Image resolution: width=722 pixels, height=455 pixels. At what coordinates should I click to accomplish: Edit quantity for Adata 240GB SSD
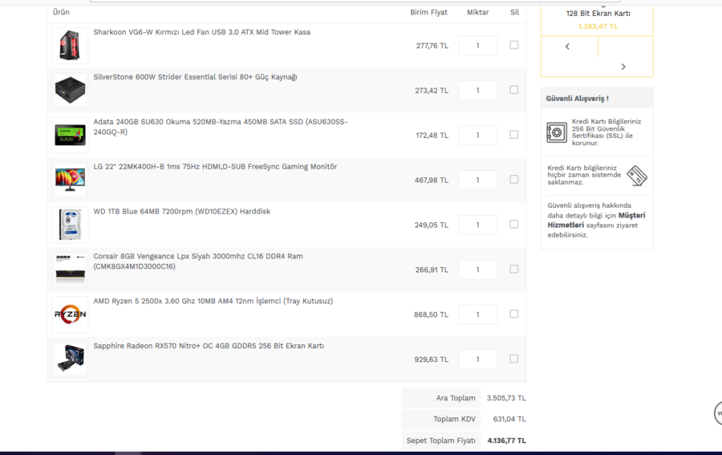pyautogui.click(x=477, y=135)
